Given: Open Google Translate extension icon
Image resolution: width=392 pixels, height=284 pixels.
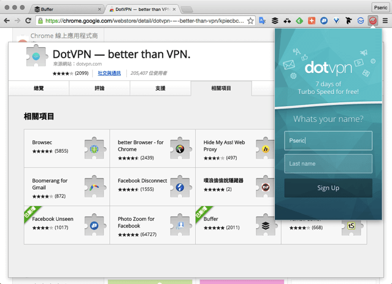Looking at the screenshot, I should (262, 21).
